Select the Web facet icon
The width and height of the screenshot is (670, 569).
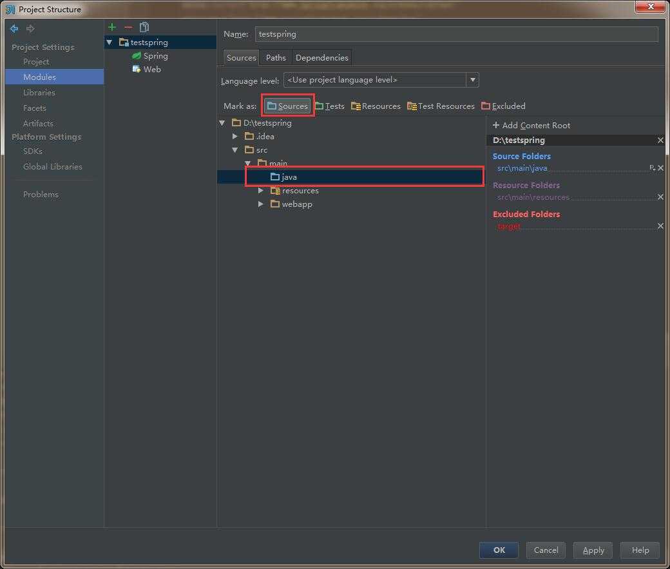pyautogui.click(x=137, y=69)
